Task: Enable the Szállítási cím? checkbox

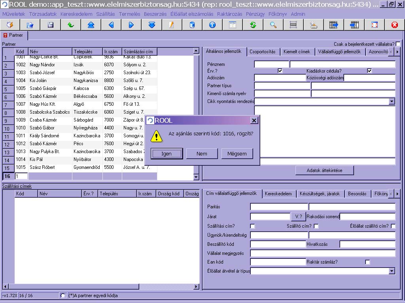Action: [x=253, y=226]
